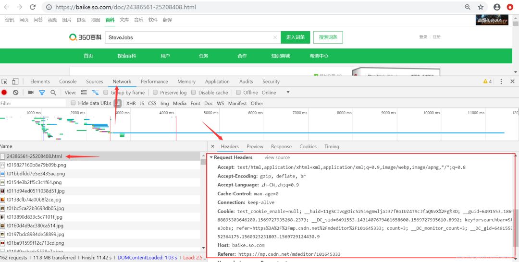Viewport: 519px width, 262px height.
Task: Open the Online throttling dropdown
Action: pos(276,93)
